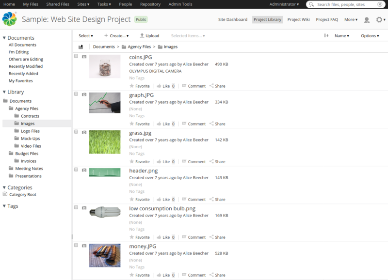This screenshot has width=388, height=280.
Task: Open the Create... dropdown
Action: 115,35
